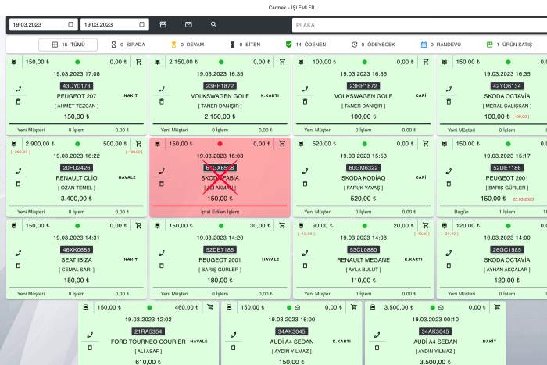Click license plate 20FU2426 badge
This screenshot has height=365, width=547.
77,168
